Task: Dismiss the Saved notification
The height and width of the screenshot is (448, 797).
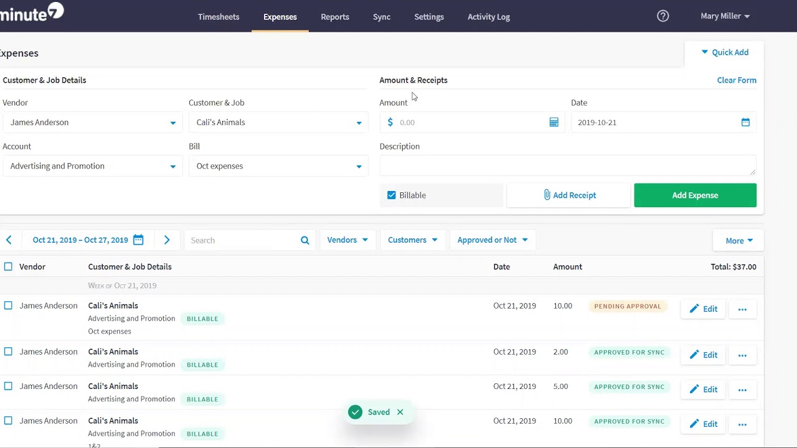Action: (x=400, y=412)
